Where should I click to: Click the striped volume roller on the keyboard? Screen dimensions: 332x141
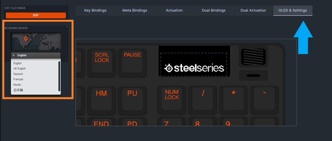[253, 57]
